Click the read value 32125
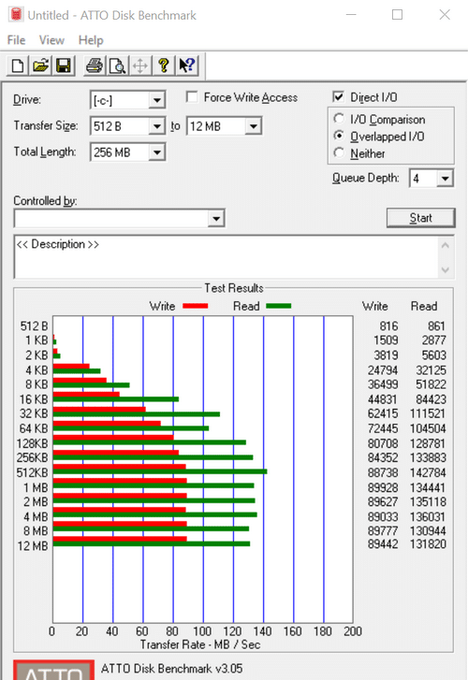Image resolution: width=468 pixels, height=680 pixels. coord(431,370)
